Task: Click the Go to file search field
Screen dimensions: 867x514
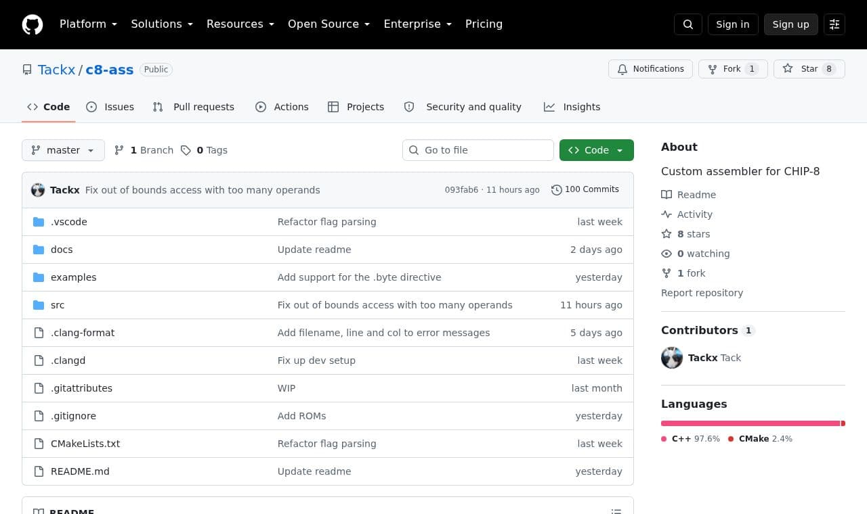Action: tap(478, 150)
